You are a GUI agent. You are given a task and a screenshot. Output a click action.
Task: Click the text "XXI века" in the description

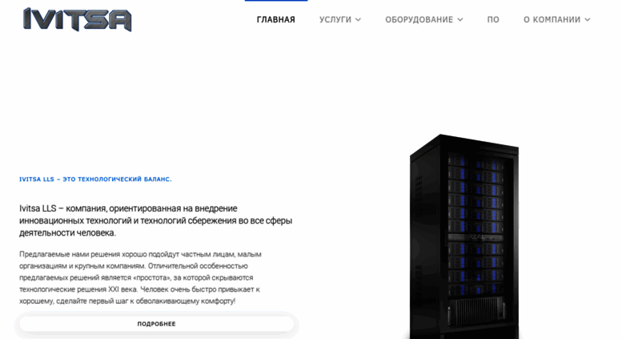pyautogui.click(x=122, y=289)
